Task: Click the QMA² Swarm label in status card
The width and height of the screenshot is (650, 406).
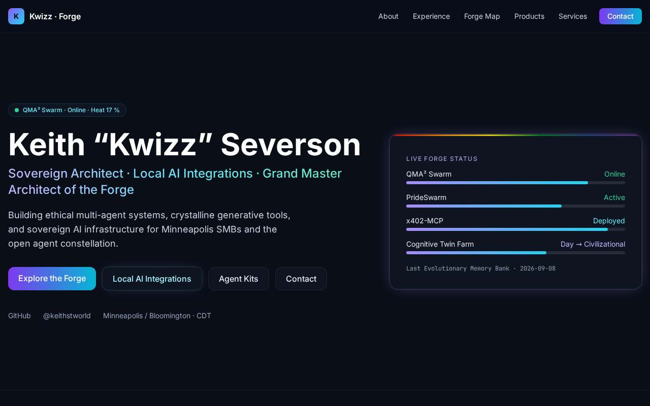Action: pyautogui.click(x=429, y=174)
